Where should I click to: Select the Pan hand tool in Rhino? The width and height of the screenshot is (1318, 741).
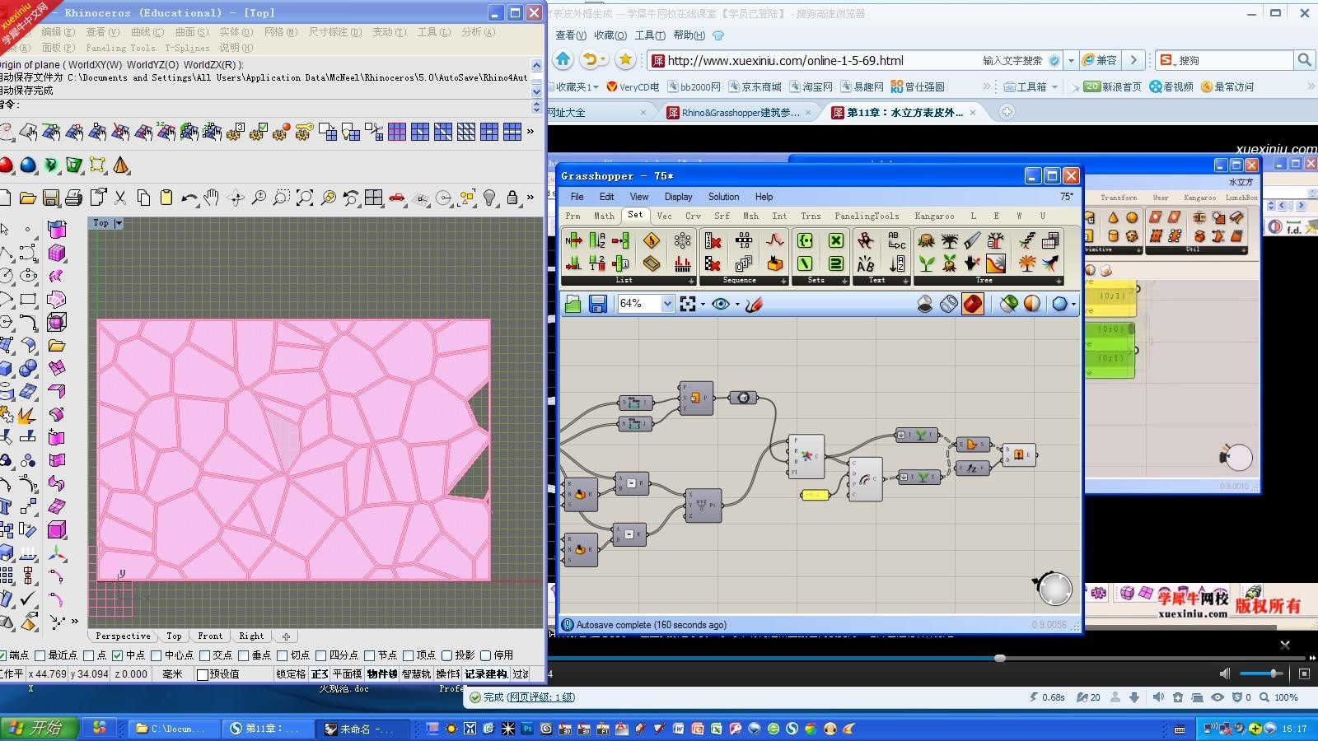click(212, 198)
